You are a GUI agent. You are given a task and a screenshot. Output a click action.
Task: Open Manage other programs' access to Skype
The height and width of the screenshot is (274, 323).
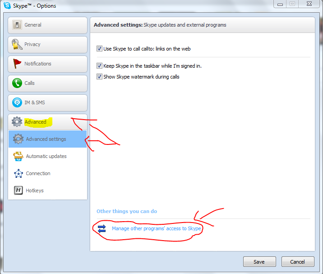157,229
